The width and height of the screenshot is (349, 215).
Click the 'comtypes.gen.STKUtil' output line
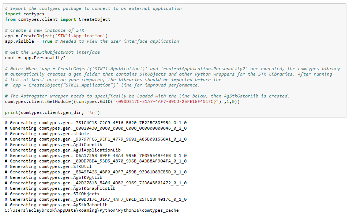tap(48, 166)
